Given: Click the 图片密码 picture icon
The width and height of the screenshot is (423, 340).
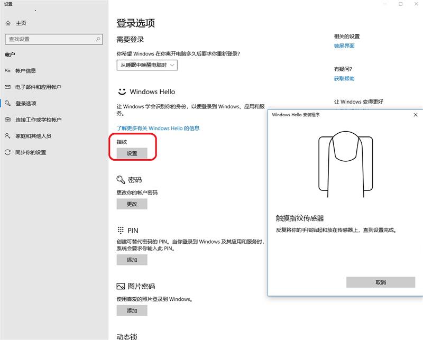Looking at the screenshot, I should [121, 286].
